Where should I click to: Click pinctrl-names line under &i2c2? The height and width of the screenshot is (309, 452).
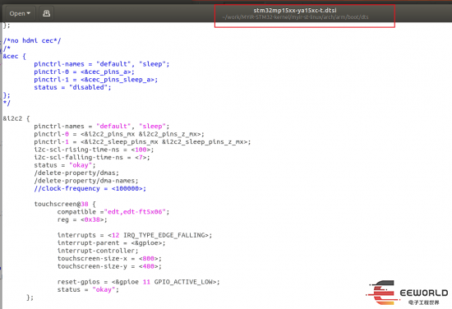click(x=102, y=127)
